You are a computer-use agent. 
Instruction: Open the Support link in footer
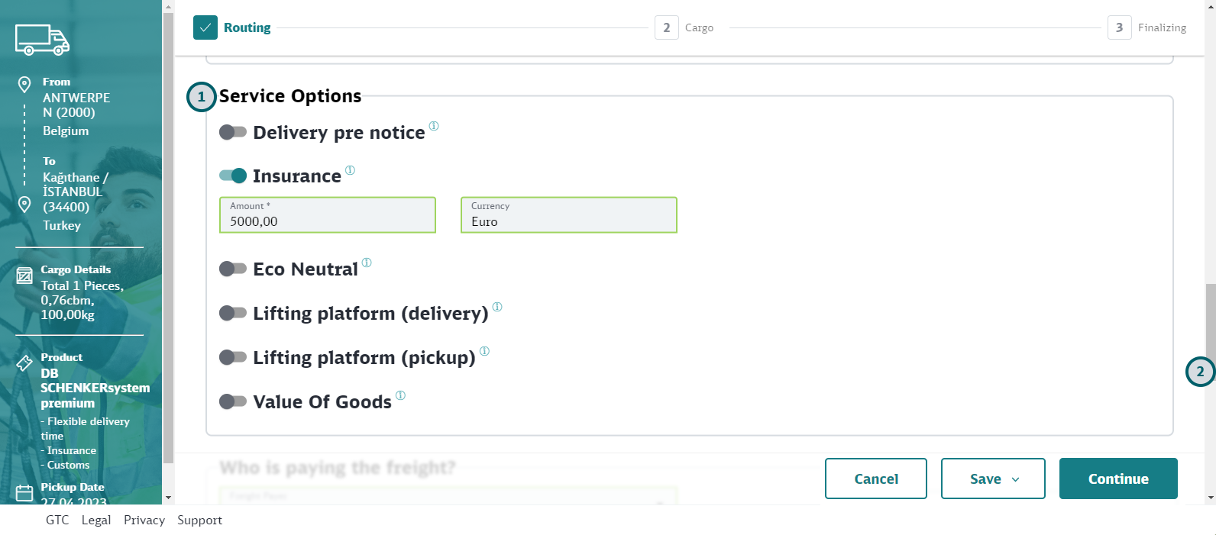199,520
